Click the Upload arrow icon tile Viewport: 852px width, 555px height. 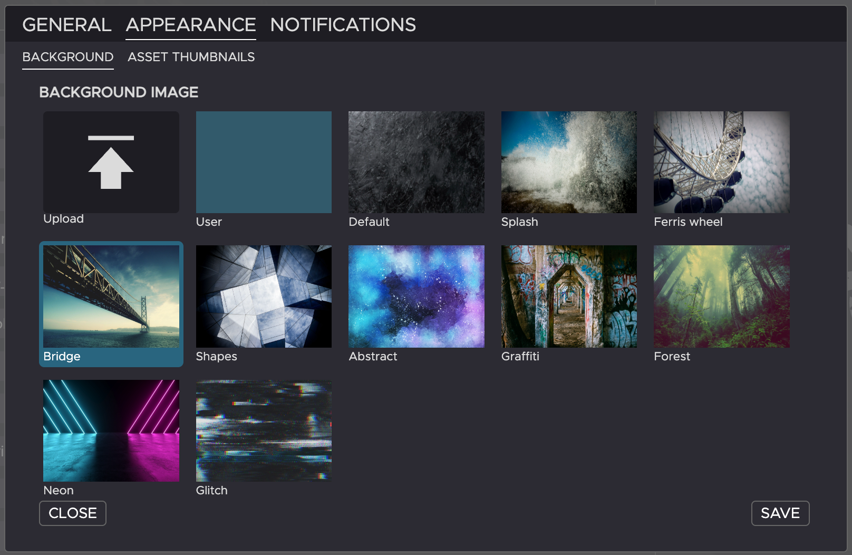[111, 162]
